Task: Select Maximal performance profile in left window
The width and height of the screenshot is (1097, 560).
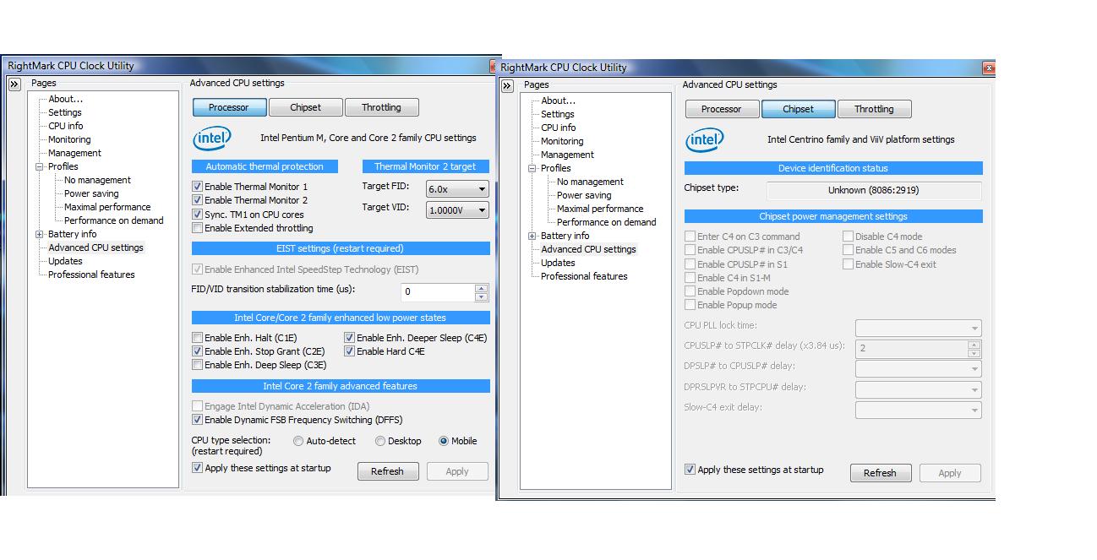Action: pos(107,207)
